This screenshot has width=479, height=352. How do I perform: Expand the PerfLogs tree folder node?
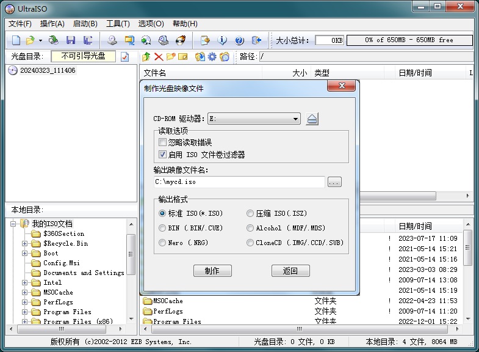pos(25,302)
